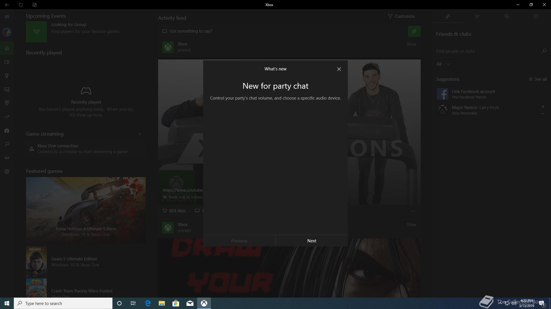This screenshot has width=551, height=309.
Task: Launch Microsoft Edge from taskbar
Action: click(x=148, y=303)
